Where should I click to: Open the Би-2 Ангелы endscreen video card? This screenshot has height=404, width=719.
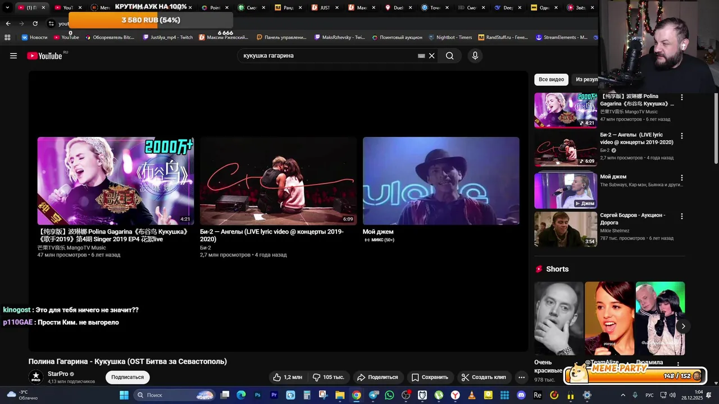pyautogui.click(x=278, y=181)
